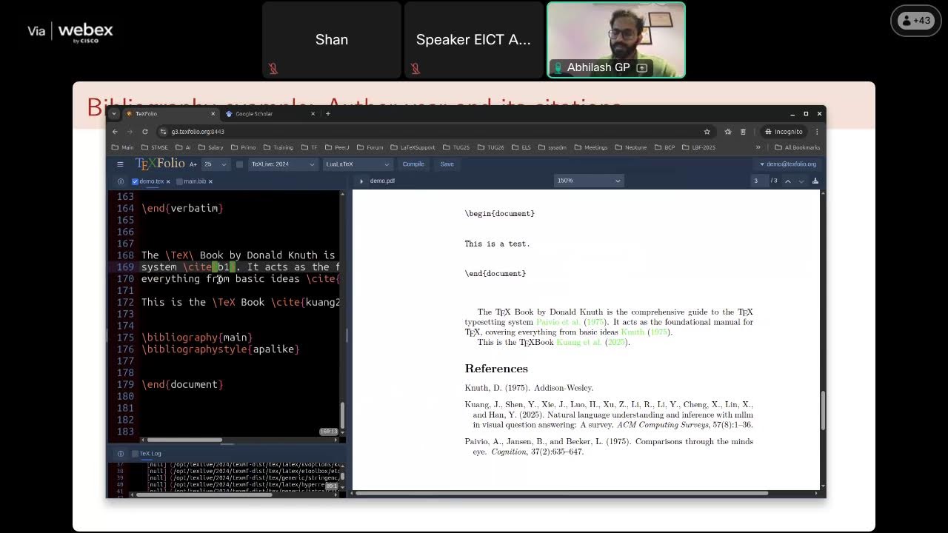Select the demo.tex file tab
Screen dimensions: 948x533
[x=152, y=181]
